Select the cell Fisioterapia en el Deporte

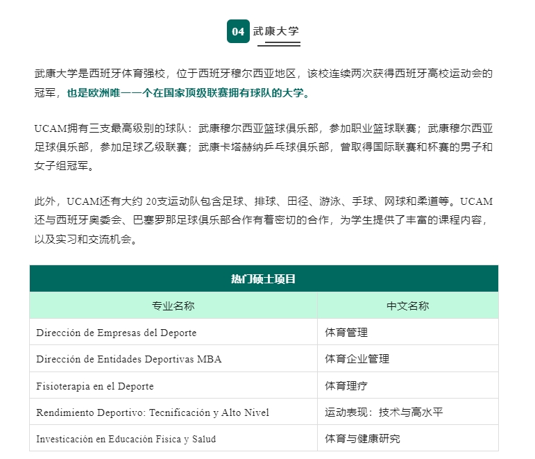[173, 385]
